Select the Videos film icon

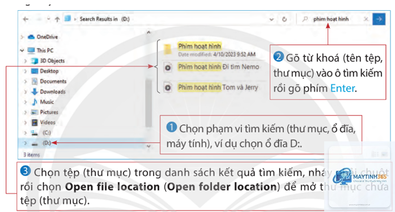[x=35, y=122]
